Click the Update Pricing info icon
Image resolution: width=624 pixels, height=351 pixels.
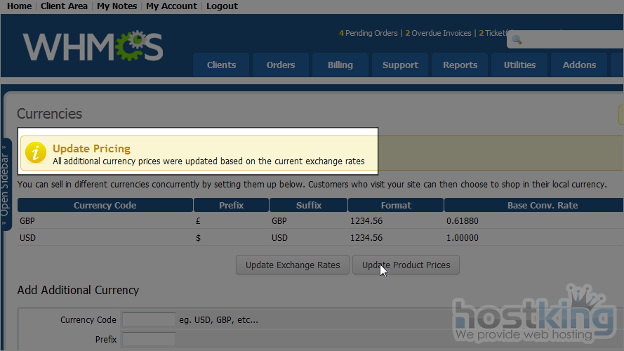tap(36, 154)
